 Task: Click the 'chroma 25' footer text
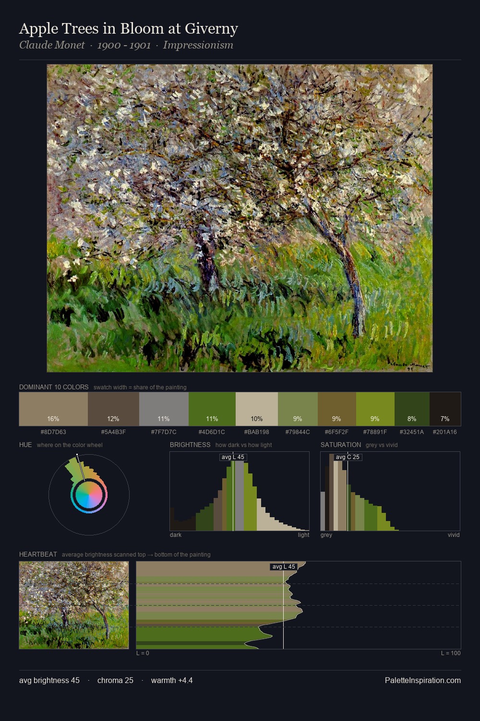[115, 680]
